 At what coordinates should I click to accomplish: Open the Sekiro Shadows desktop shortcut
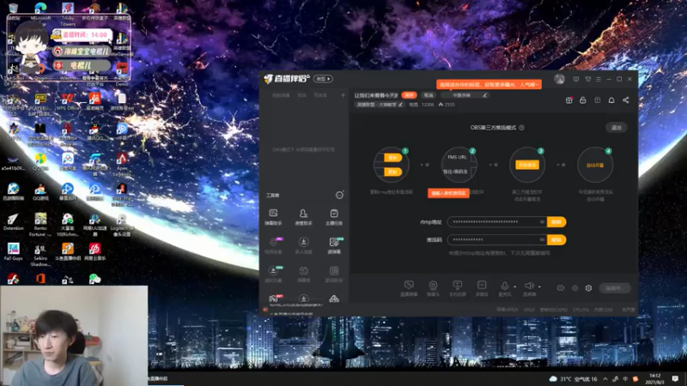(40, 255)
